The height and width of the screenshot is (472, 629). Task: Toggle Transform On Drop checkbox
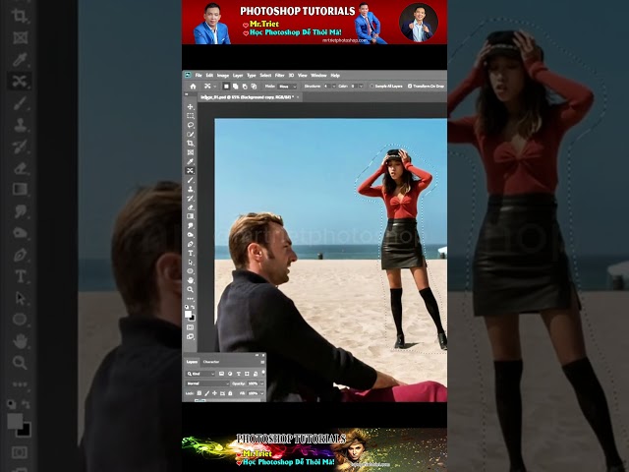click(410, 87)
